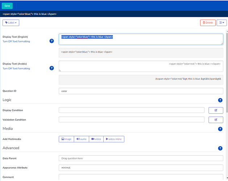Add a video multimedia item

[x=96, y=139]
